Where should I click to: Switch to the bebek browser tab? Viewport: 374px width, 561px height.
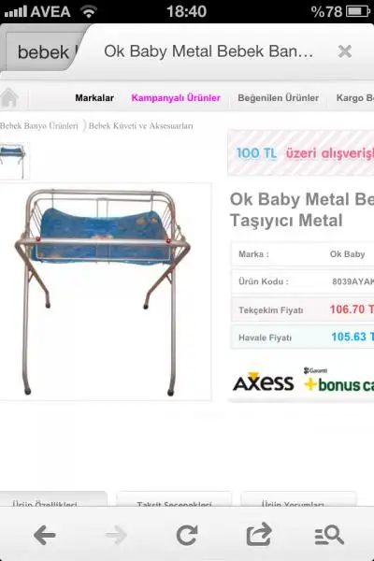[43, 52]
